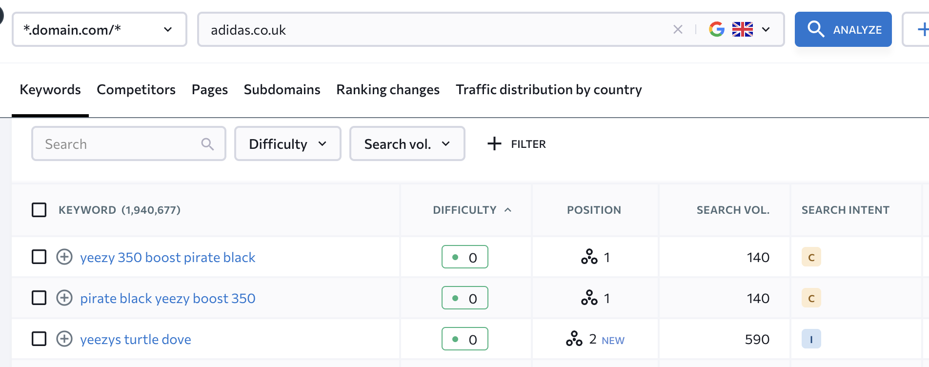929x367 pixels.
Task: Click the UK flag icon
Action: [743, 29]
